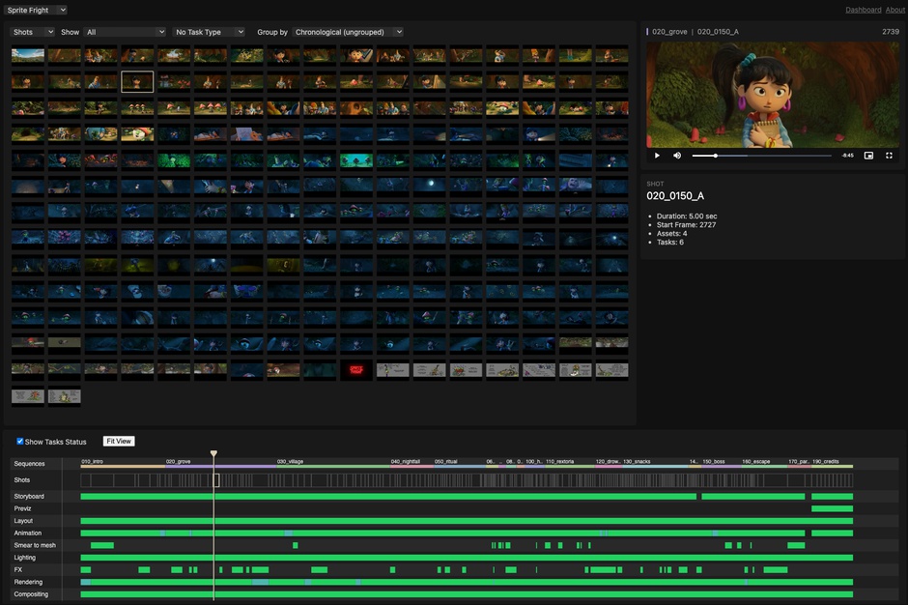
Task: Jump to the 050_ritual sequence label
Action: [x=446, y=461]
